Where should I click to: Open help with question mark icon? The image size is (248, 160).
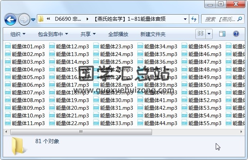coord(236,34)
